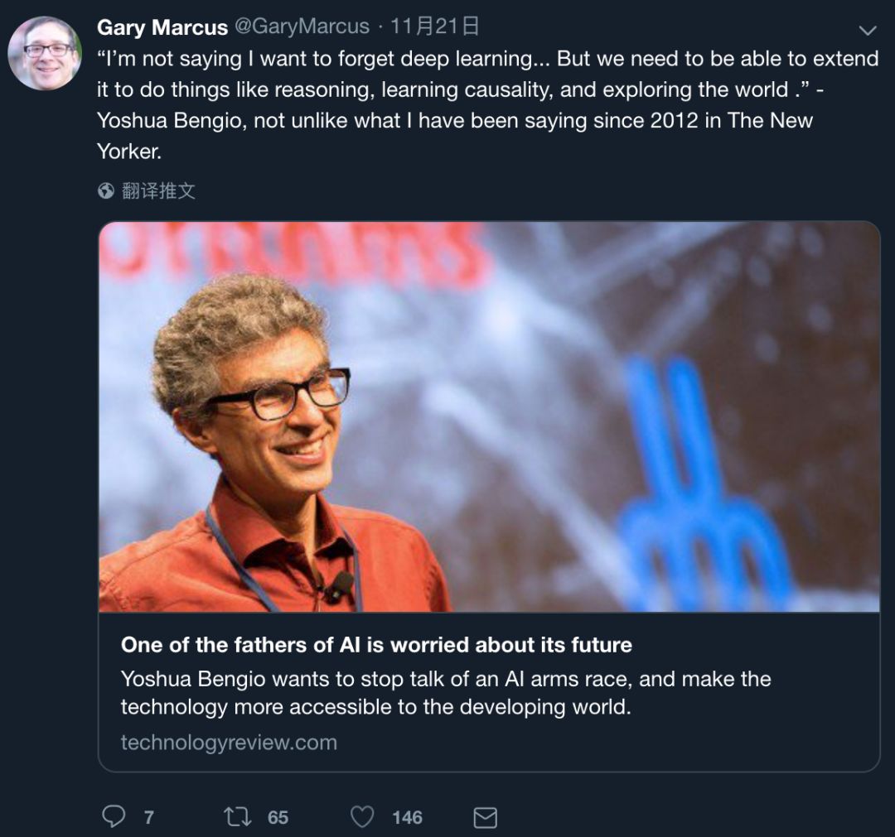The width and height of the screenshot is (895, 837).
Task: Expand the tweet options chevron menu
Action: click(867, 31)
